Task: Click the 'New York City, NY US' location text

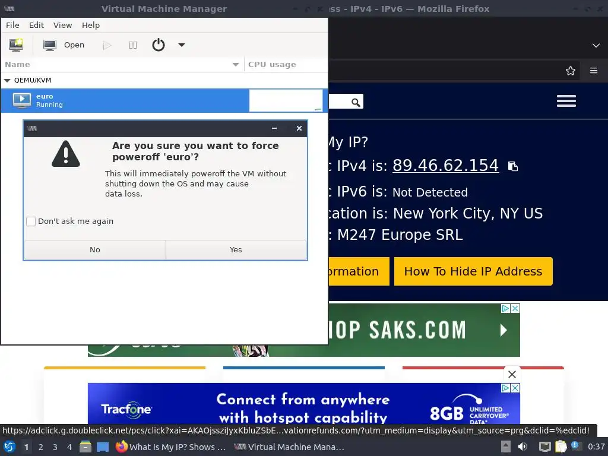Action: [x=468, y=213]
